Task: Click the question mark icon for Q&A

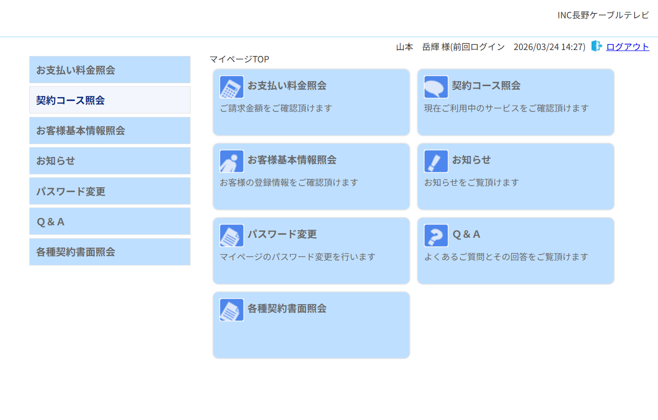Action: click(x=436, y=236)
